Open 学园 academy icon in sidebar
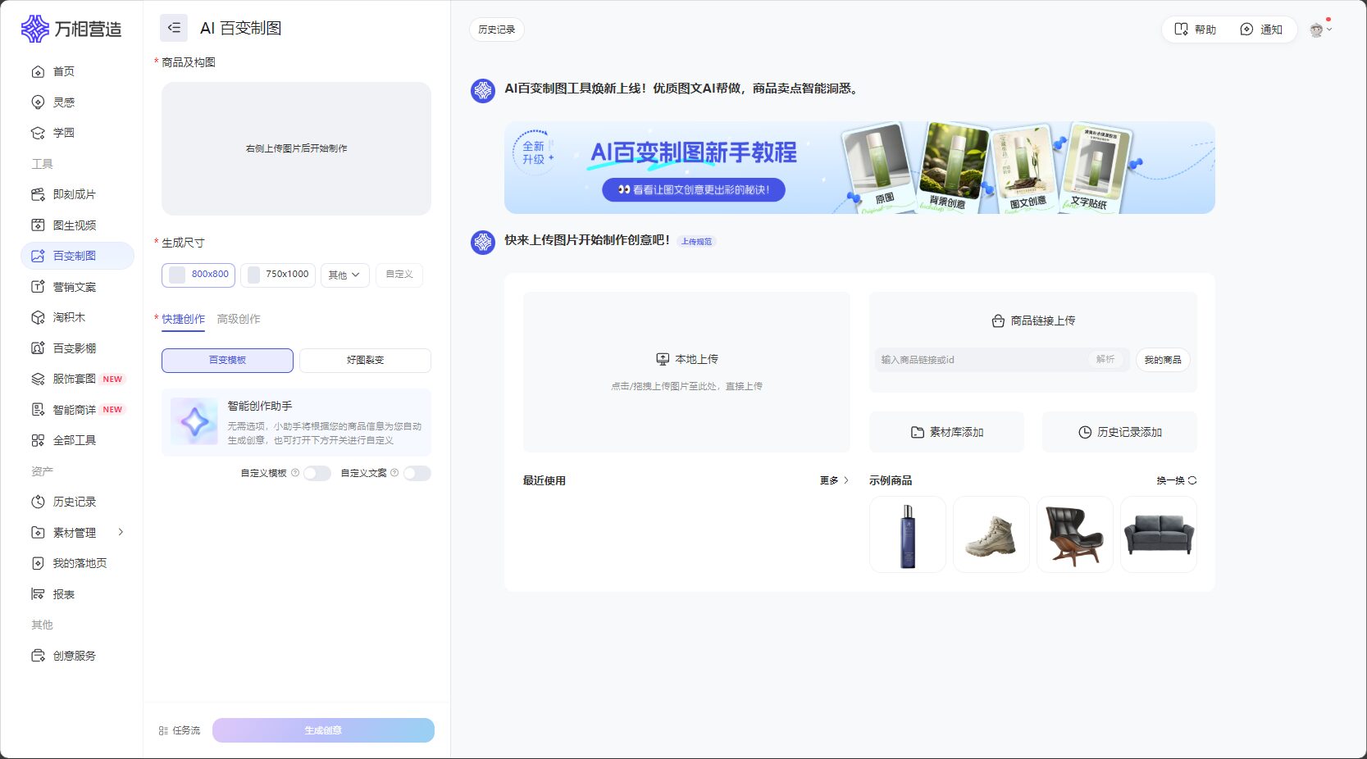 coord(38,133)
